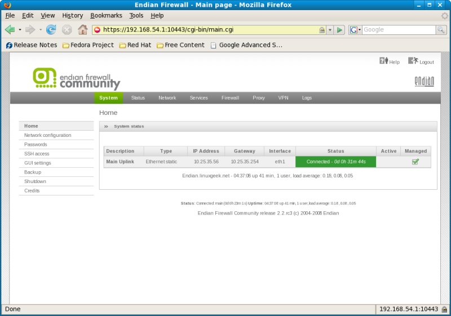
Task: Click the Google search engine icon
Action: coord(353,30)
